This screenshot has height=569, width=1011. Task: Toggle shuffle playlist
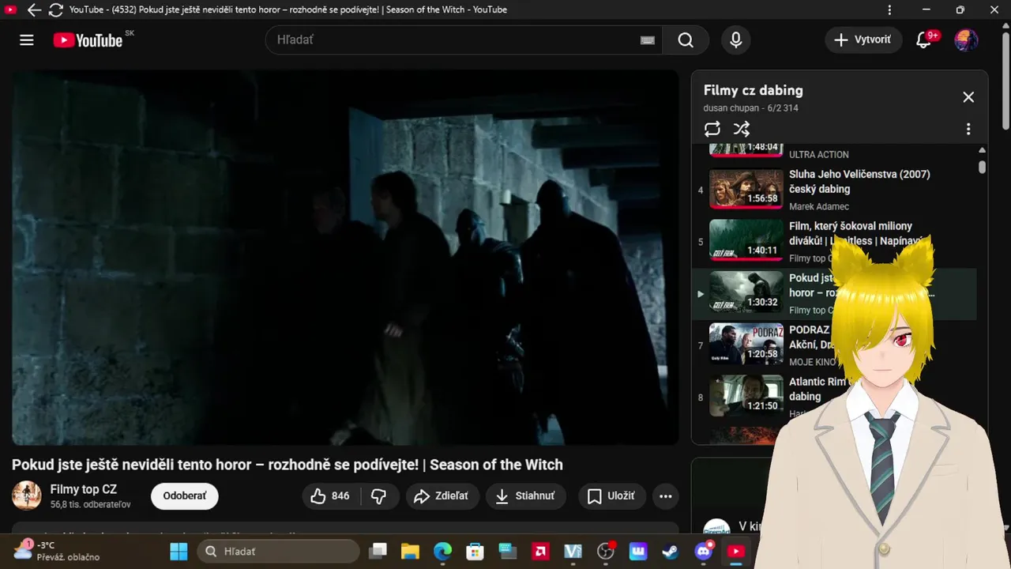point(742,129)
